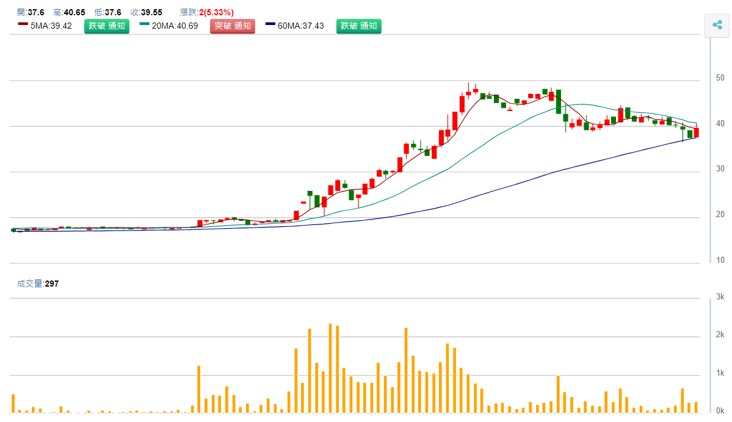Click the large green candlestick after the peak
Screen dimensions: 732x422
(x=558, y=101)
